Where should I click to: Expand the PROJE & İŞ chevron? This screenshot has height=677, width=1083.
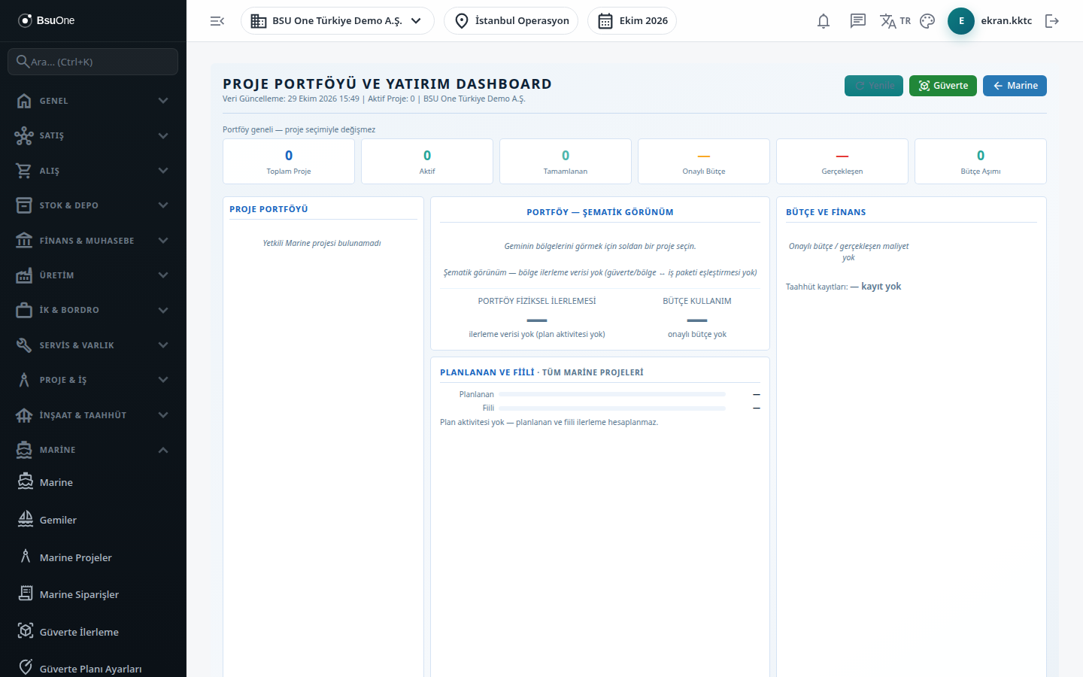pos(163,380)
